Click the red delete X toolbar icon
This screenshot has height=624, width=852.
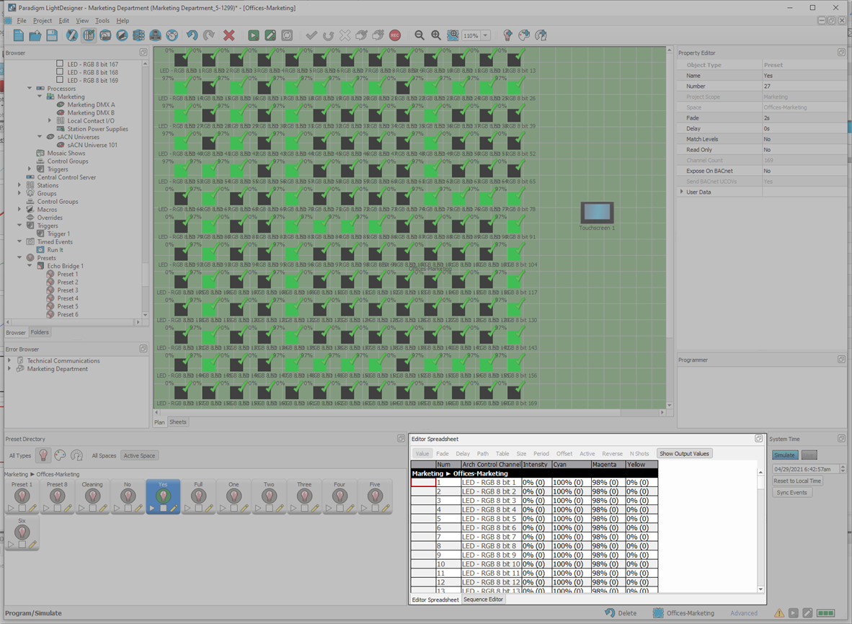coord(228,35)
